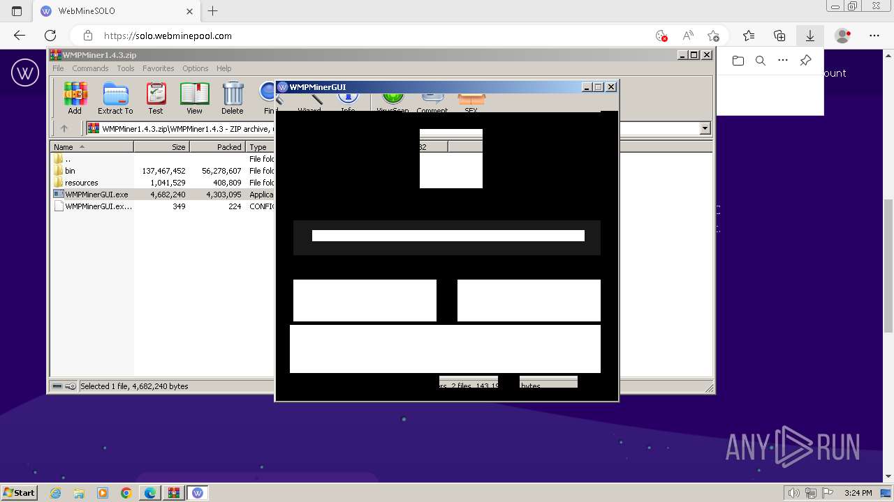Click the Edge browser back arrow
Screen dimensions: 894x502
tap(20, 36)
